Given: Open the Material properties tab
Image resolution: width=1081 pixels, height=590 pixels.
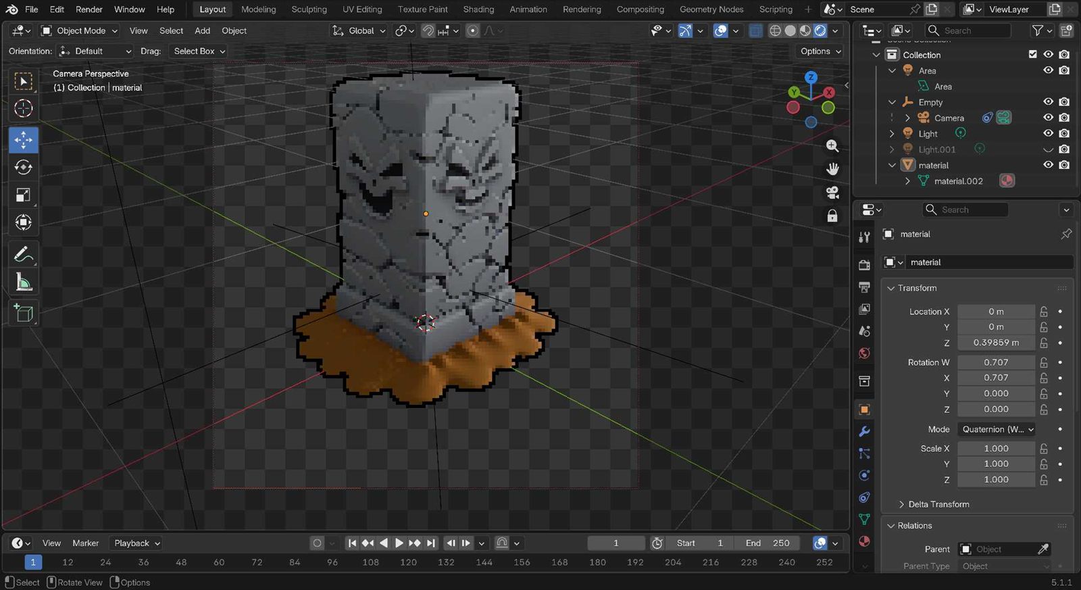Looking at the screenshot, I should click(864, 541).
